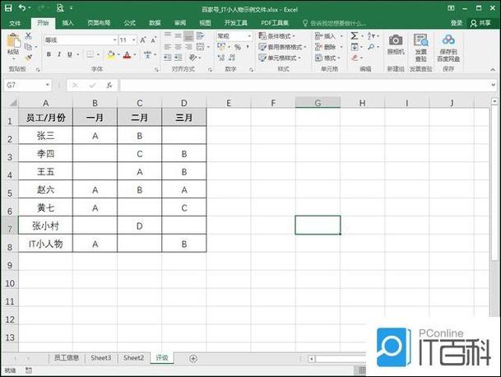
Task: Click the Insert cells (插入) button
Action: [328, 36]
